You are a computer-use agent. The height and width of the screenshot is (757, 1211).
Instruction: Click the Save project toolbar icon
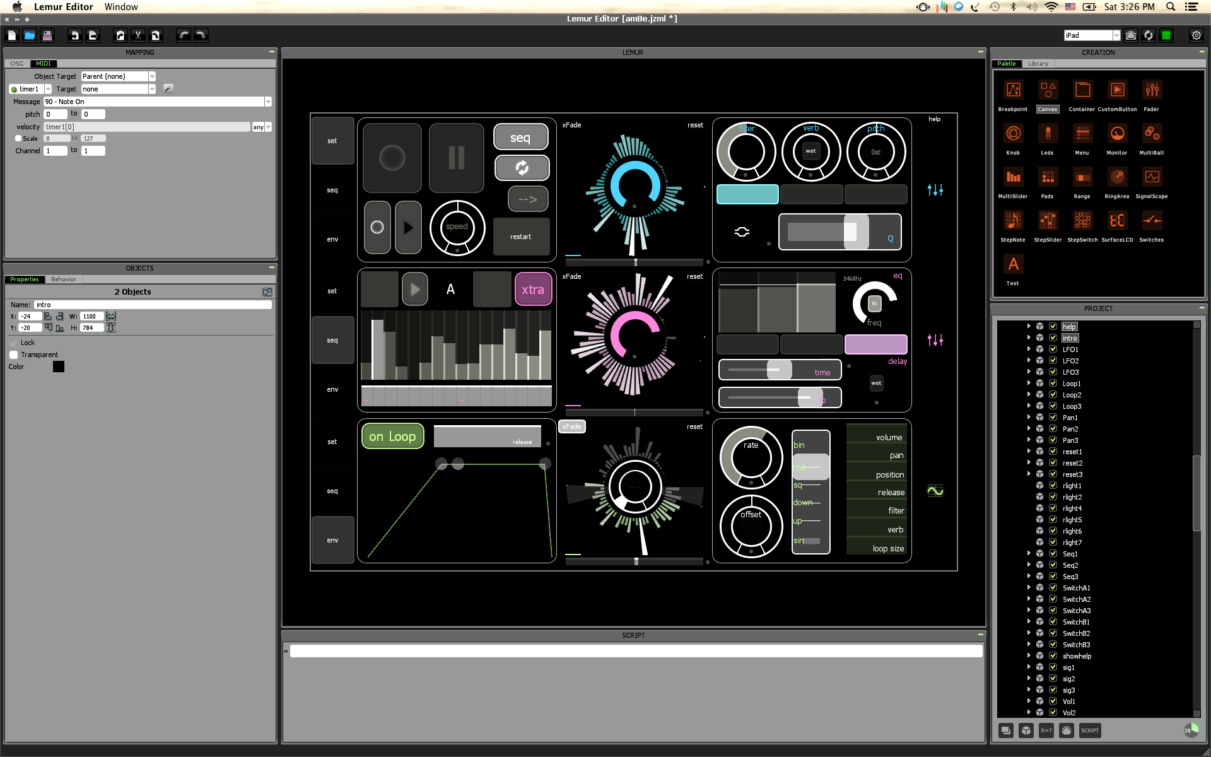(47, 35)
